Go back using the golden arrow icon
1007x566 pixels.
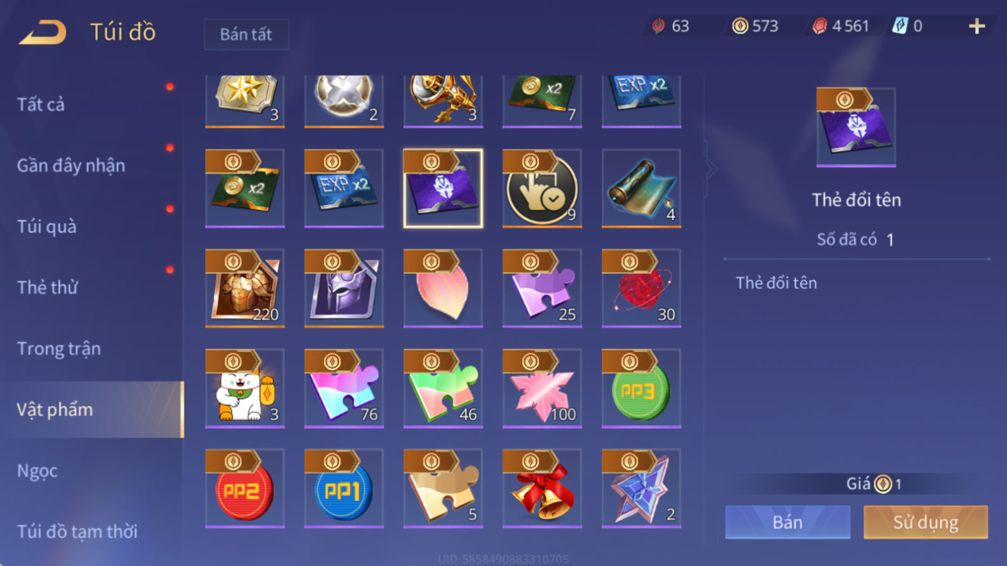point(43,32)
